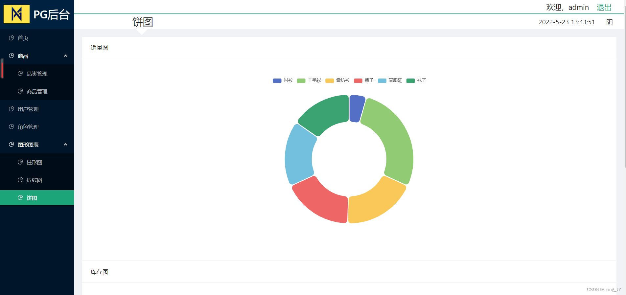626x295 pixels.
Task: Open 首页 via its sidebar icon
Action: 12,38
